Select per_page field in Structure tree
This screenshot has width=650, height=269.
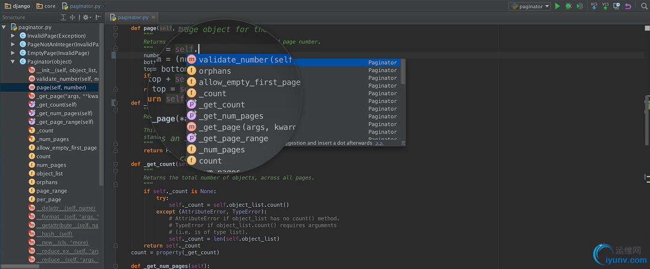pyautogui.click(x=45, y=199)
